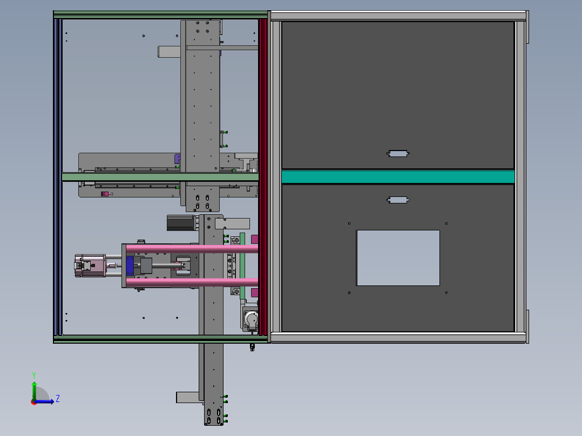Viewport: 582px width, 436px height.
Task: Pick the green horizontal beam across the left frame
Action: pos(160,177)
